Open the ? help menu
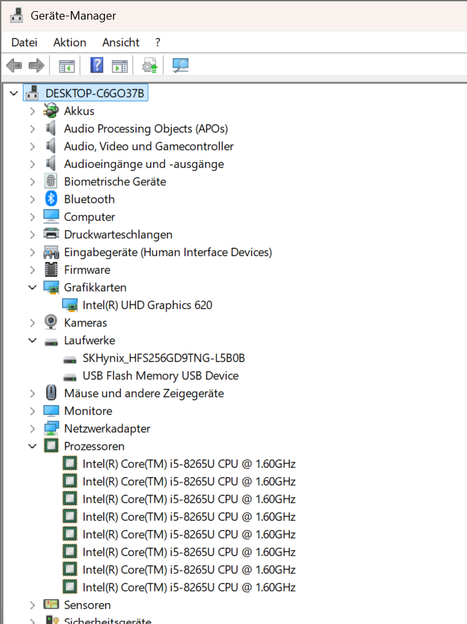Viewport: 467px width, 624px height. pos(158,42)
